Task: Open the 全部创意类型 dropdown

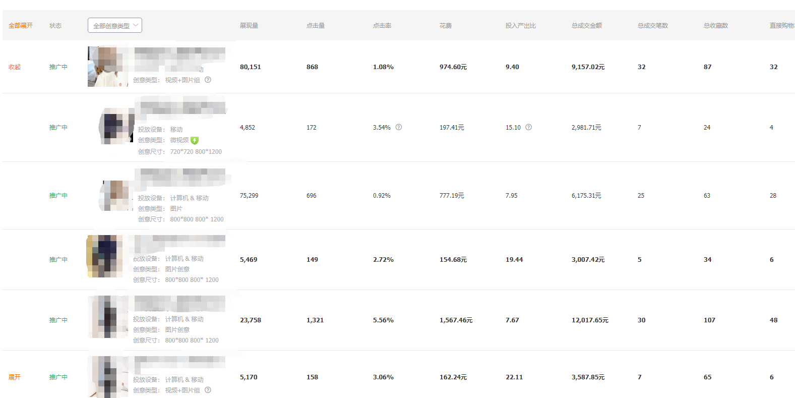Action: (x=115, y=25)
